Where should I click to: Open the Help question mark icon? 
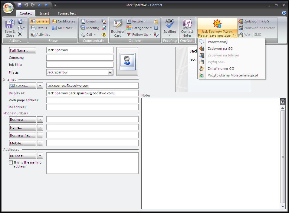284,13
